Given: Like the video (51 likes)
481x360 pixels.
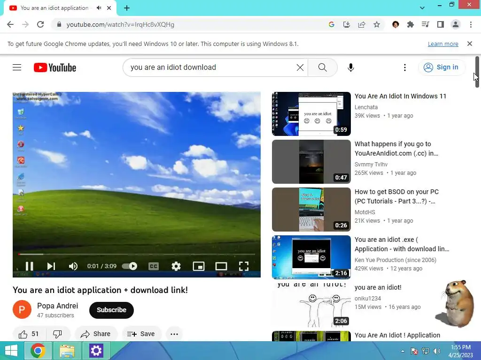Looking at the screenshot, I should point(29,334).
